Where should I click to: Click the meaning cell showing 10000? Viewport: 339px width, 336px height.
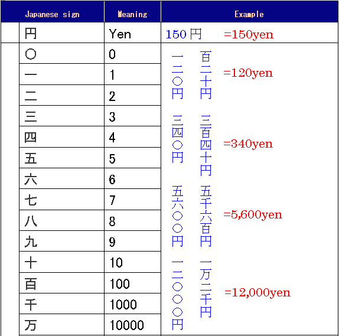pos(132,325)
